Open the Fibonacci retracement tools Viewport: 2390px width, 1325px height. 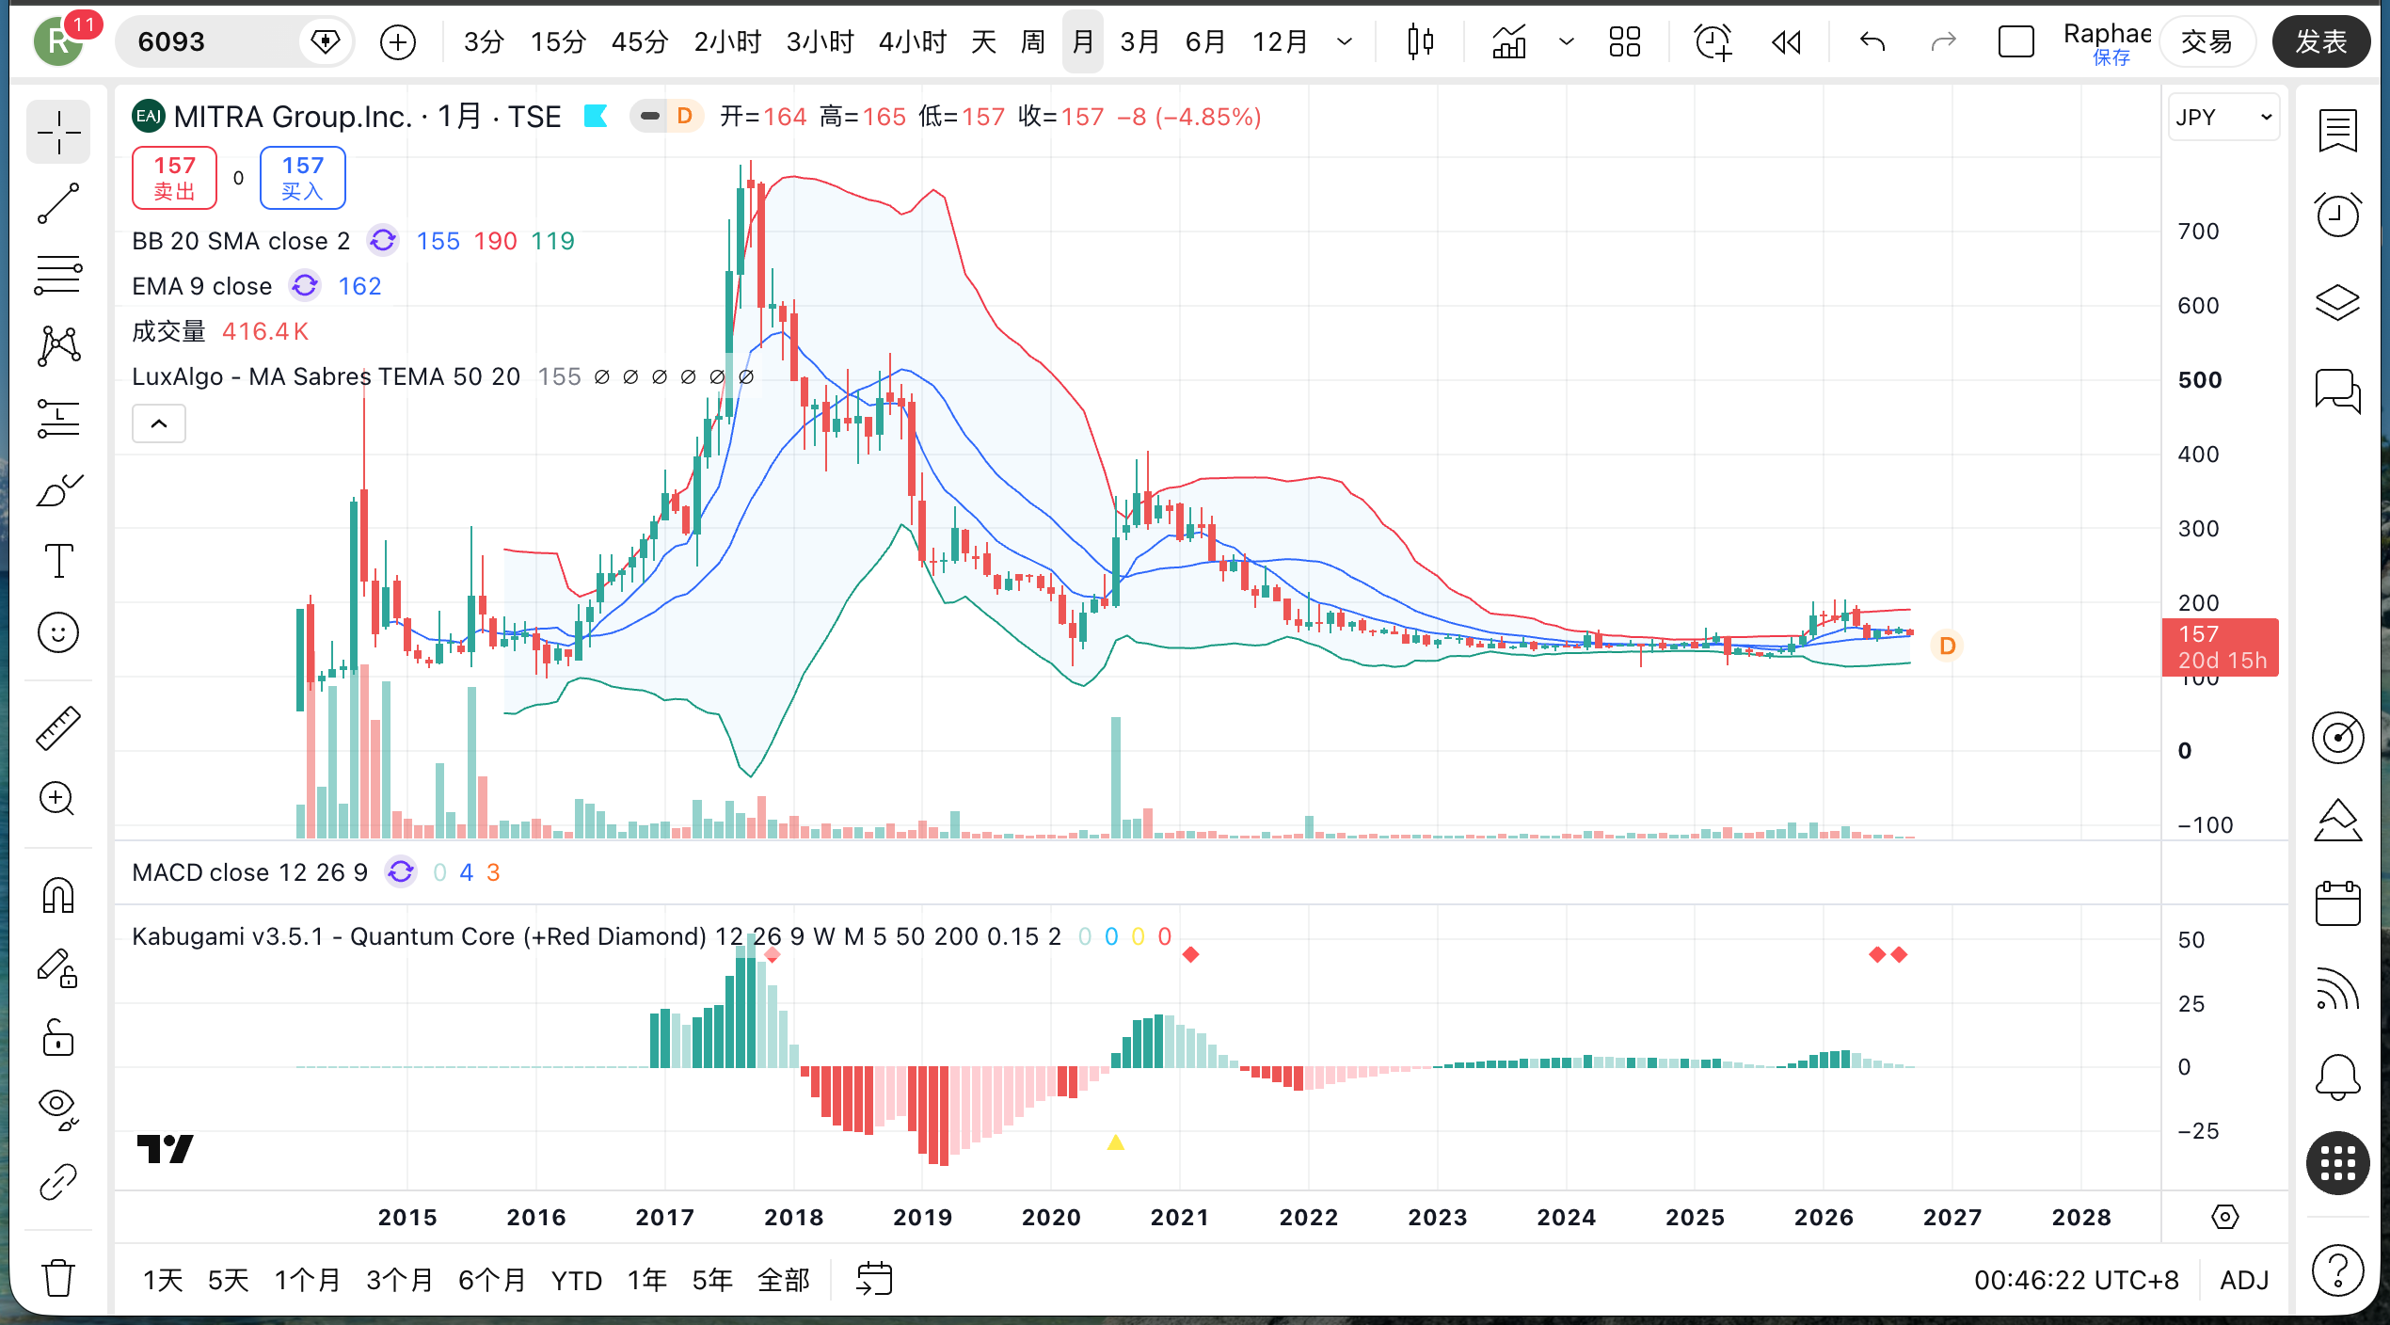click(58, 276)
